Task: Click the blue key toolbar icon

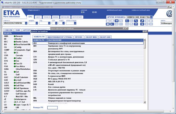Action: pos(112,24)
